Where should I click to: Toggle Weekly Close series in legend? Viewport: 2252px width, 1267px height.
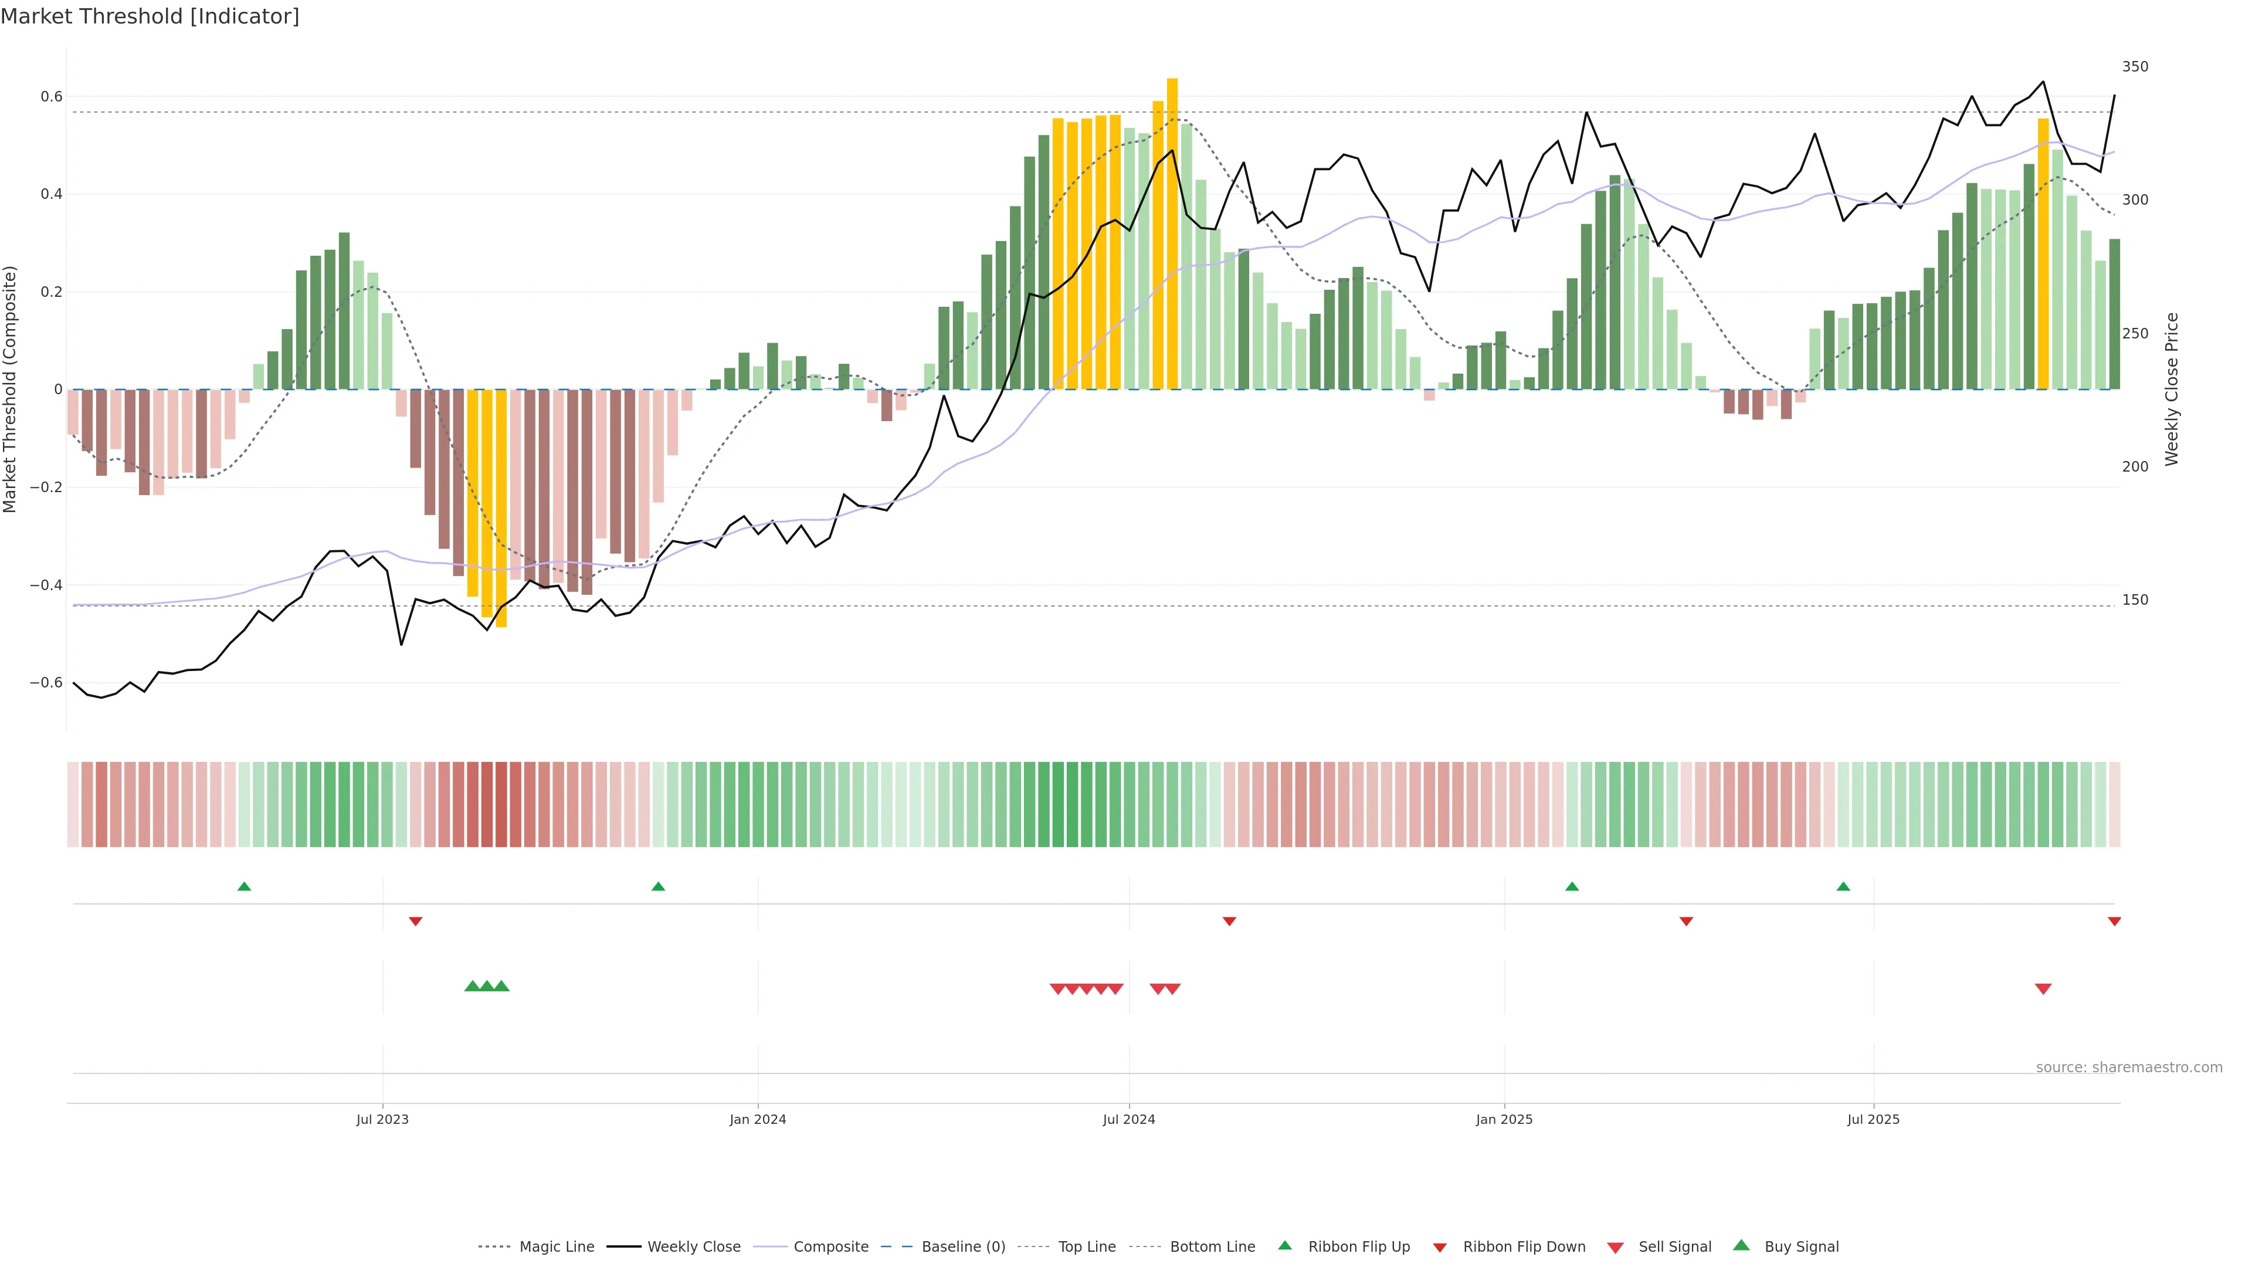pyautogui.click(x=693, y=1247)
